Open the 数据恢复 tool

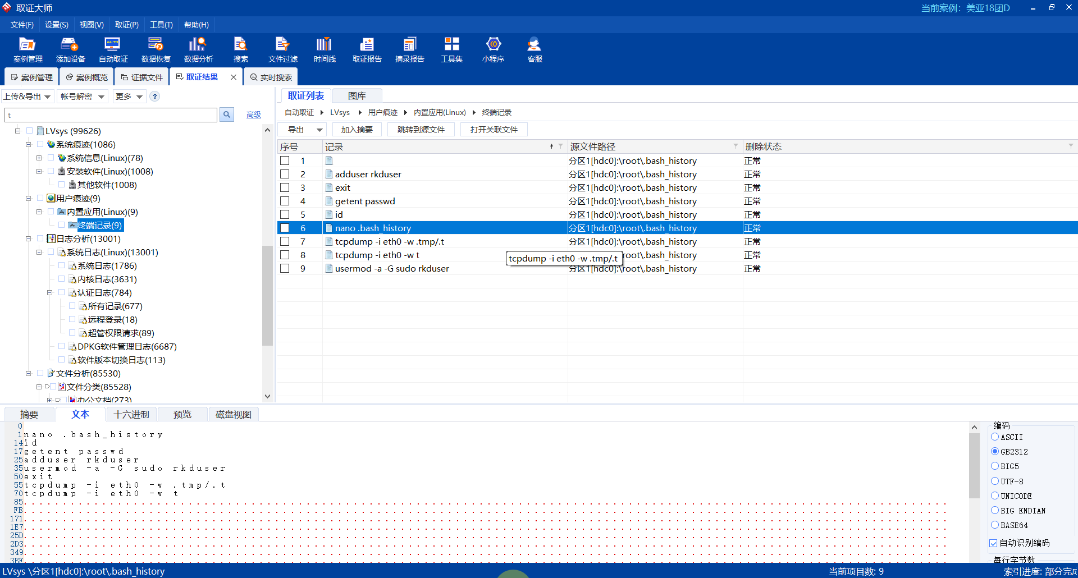156,49
